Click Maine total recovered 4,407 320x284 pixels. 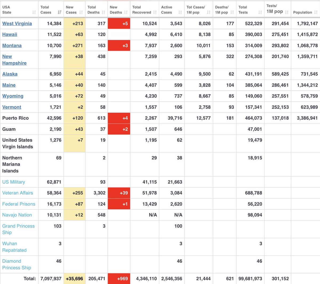[x=151, y=85]
